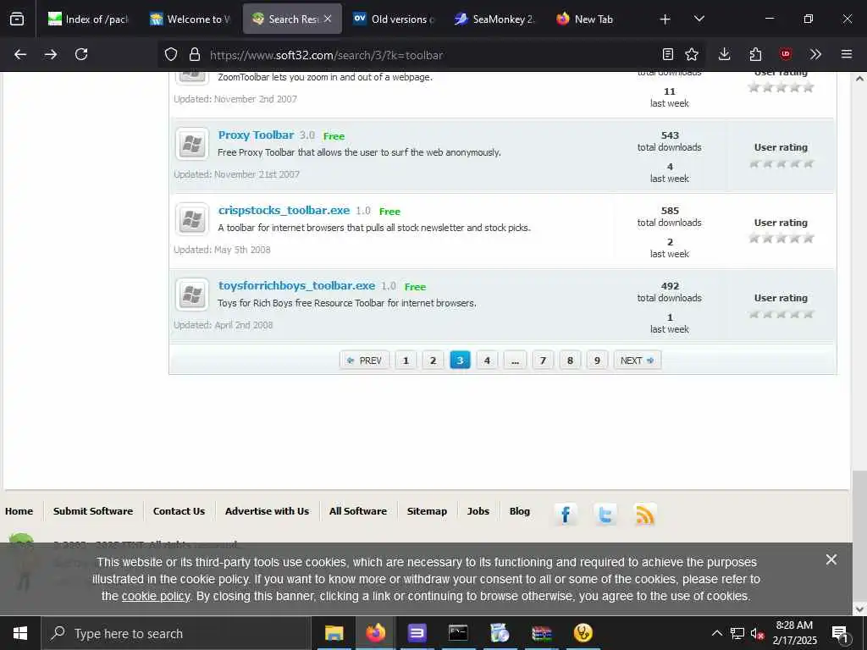Open the Twitter social icon

[605, 515]
